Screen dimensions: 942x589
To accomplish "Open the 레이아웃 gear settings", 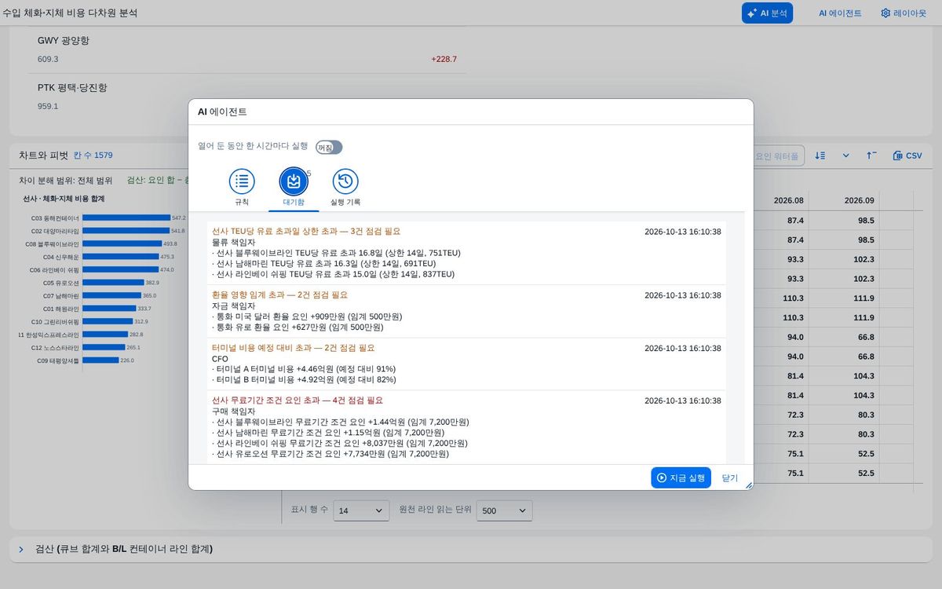I will click(904, 13).
